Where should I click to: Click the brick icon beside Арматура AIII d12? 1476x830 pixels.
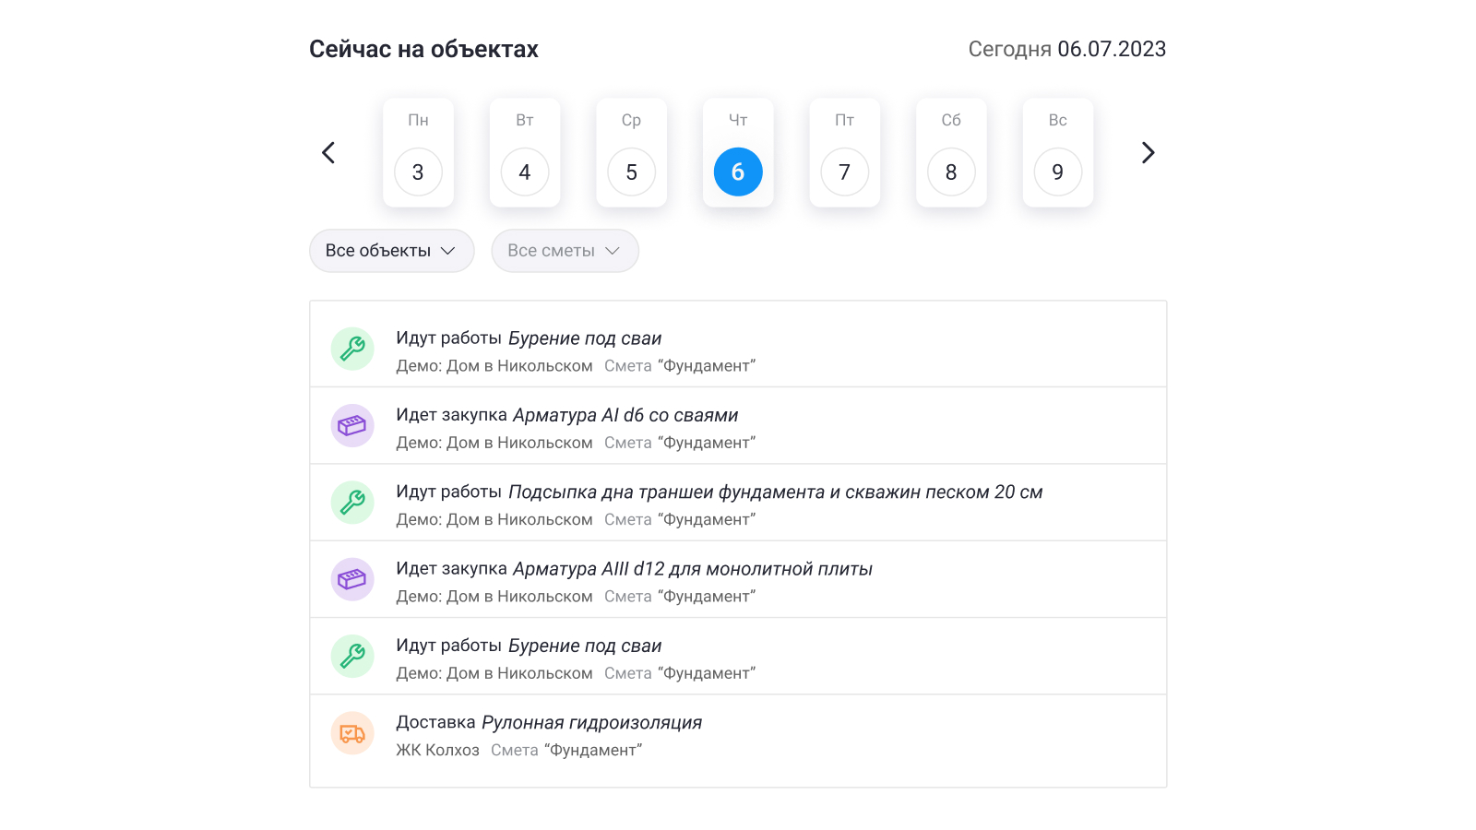352,579
